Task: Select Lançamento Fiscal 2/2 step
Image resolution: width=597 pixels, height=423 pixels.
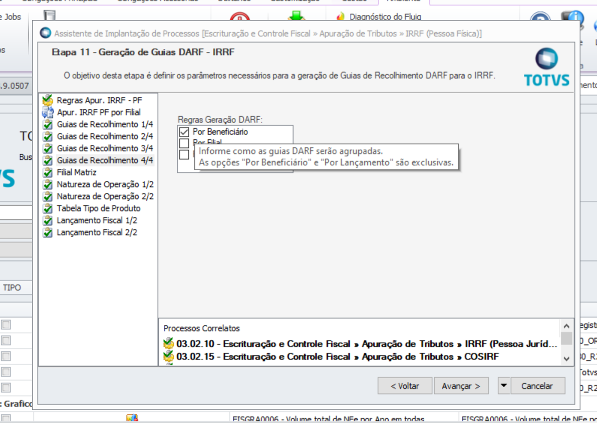Action: (97, 232)
